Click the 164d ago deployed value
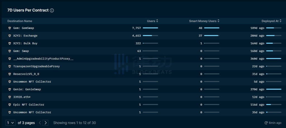Image resolution: width=286 pixels, height=128 pixels. (257, 43)
